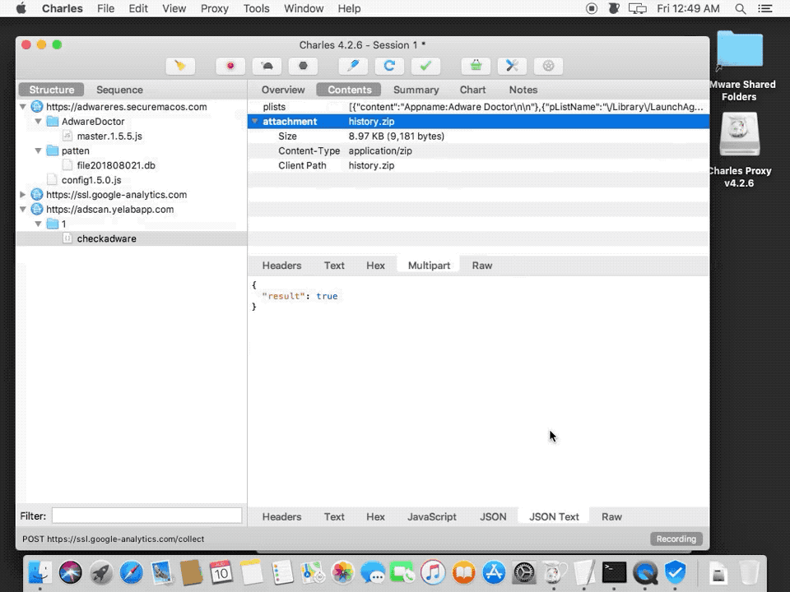
Task: Click the AdwareDoctor folder icon
Action: [x=53, y=122]
